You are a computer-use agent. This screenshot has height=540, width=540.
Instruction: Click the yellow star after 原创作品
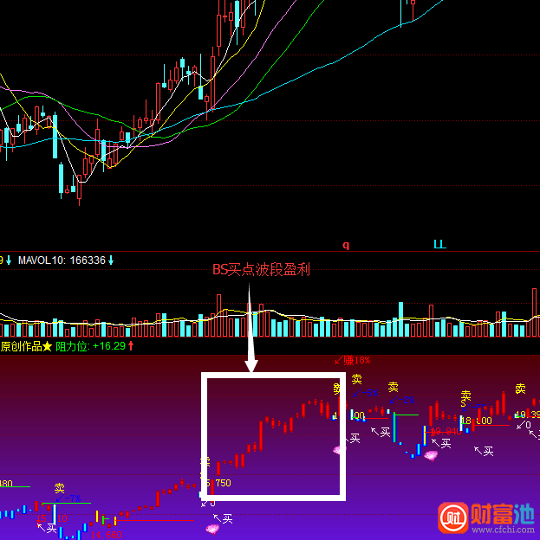(47, 346)
